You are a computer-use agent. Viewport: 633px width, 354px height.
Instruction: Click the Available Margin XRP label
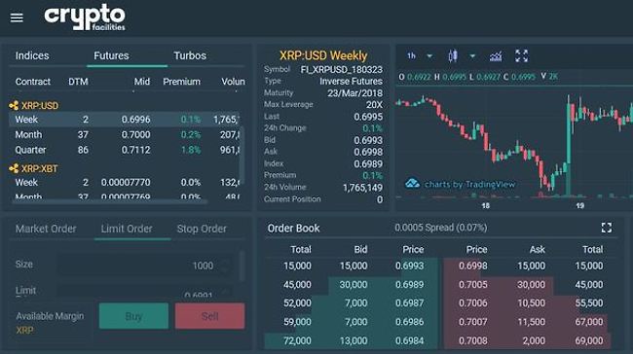click(x=50, y=323)
